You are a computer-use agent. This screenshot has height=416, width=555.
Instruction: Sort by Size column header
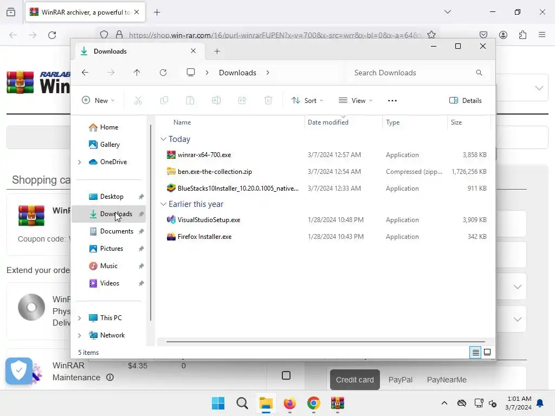(x=468, y=122)
